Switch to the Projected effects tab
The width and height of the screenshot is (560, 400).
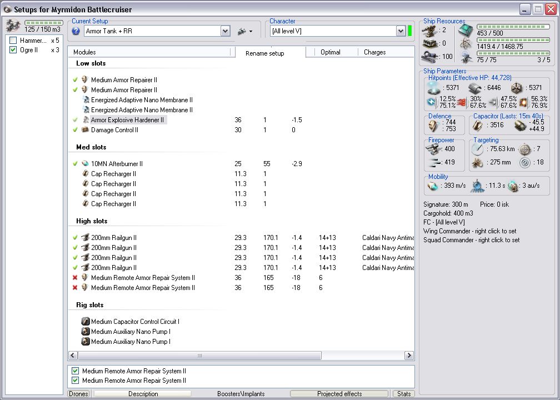(x=339, y=394)
